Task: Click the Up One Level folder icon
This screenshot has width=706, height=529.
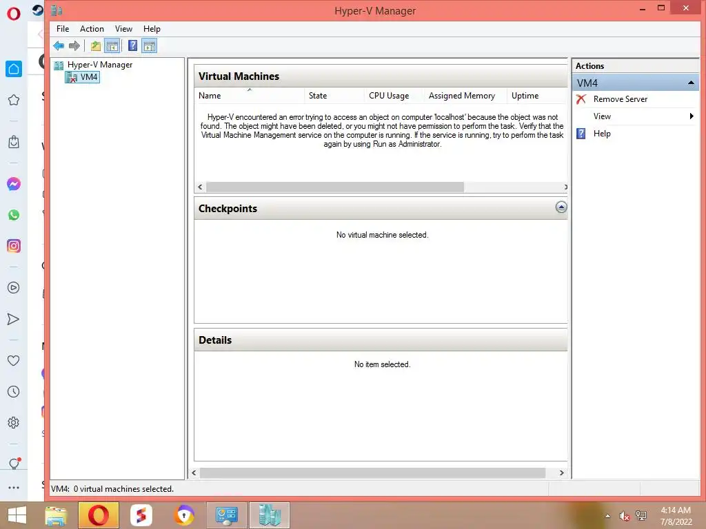Action: pyautogui.click(x=95, y=46)
